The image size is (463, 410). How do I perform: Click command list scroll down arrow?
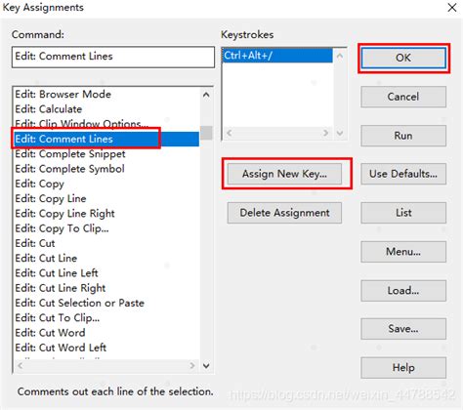(206, 366)
